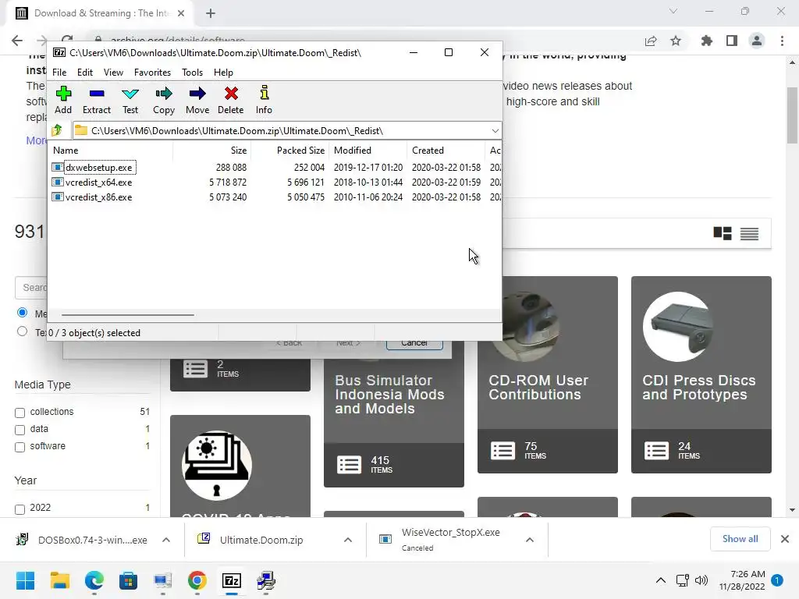Switch to list view on archive.org
799x599 pixels.
(749, 233)
